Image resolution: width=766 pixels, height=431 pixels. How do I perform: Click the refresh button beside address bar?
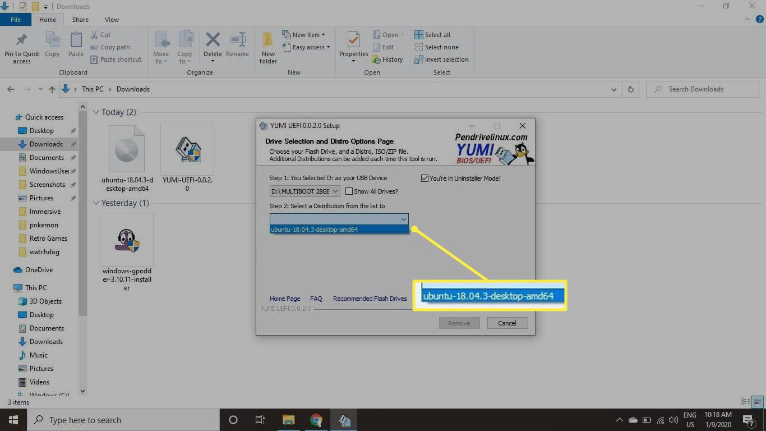pos(631,89)
